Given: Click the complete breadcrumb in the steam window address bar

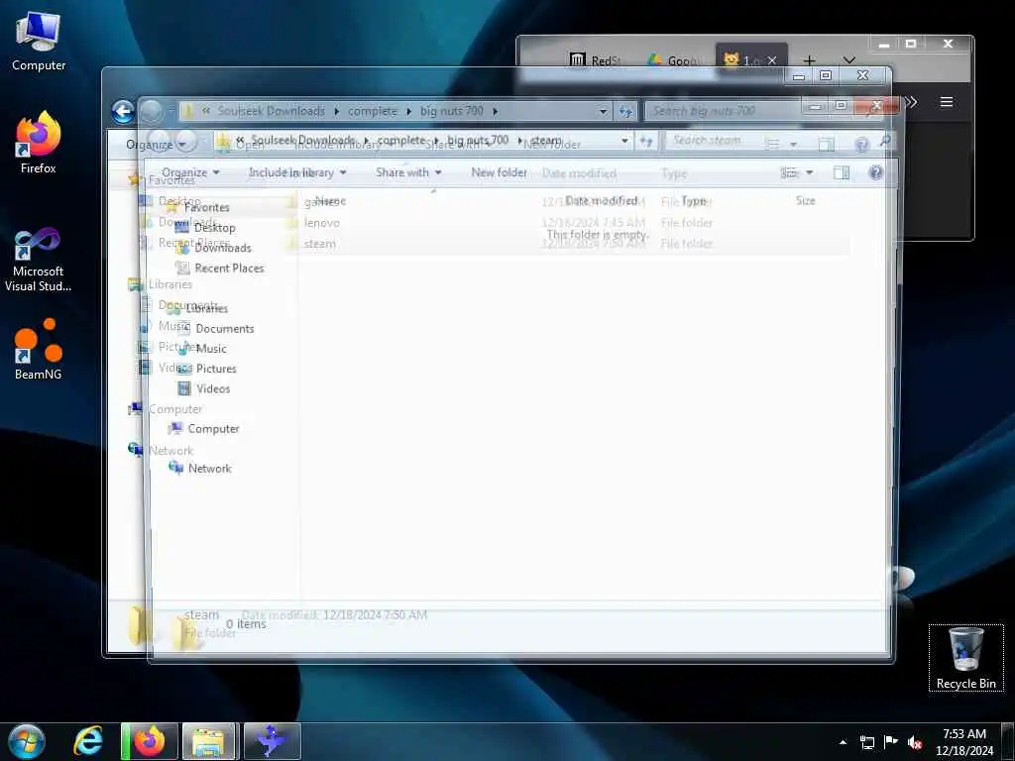Looking at the screenshot, I should (x=401, y=140).
